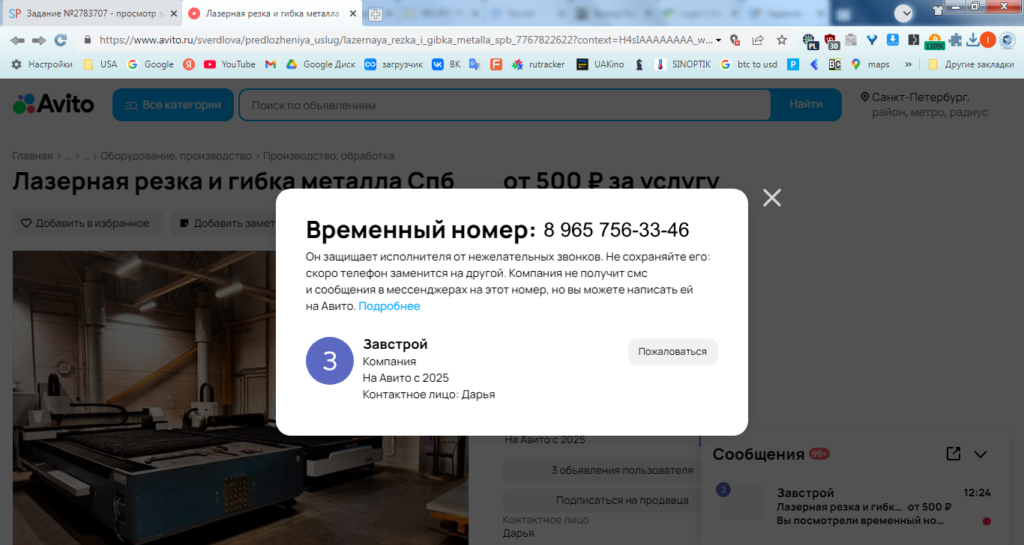Open the 'USA' bookmarks folder

coord(100,64)
